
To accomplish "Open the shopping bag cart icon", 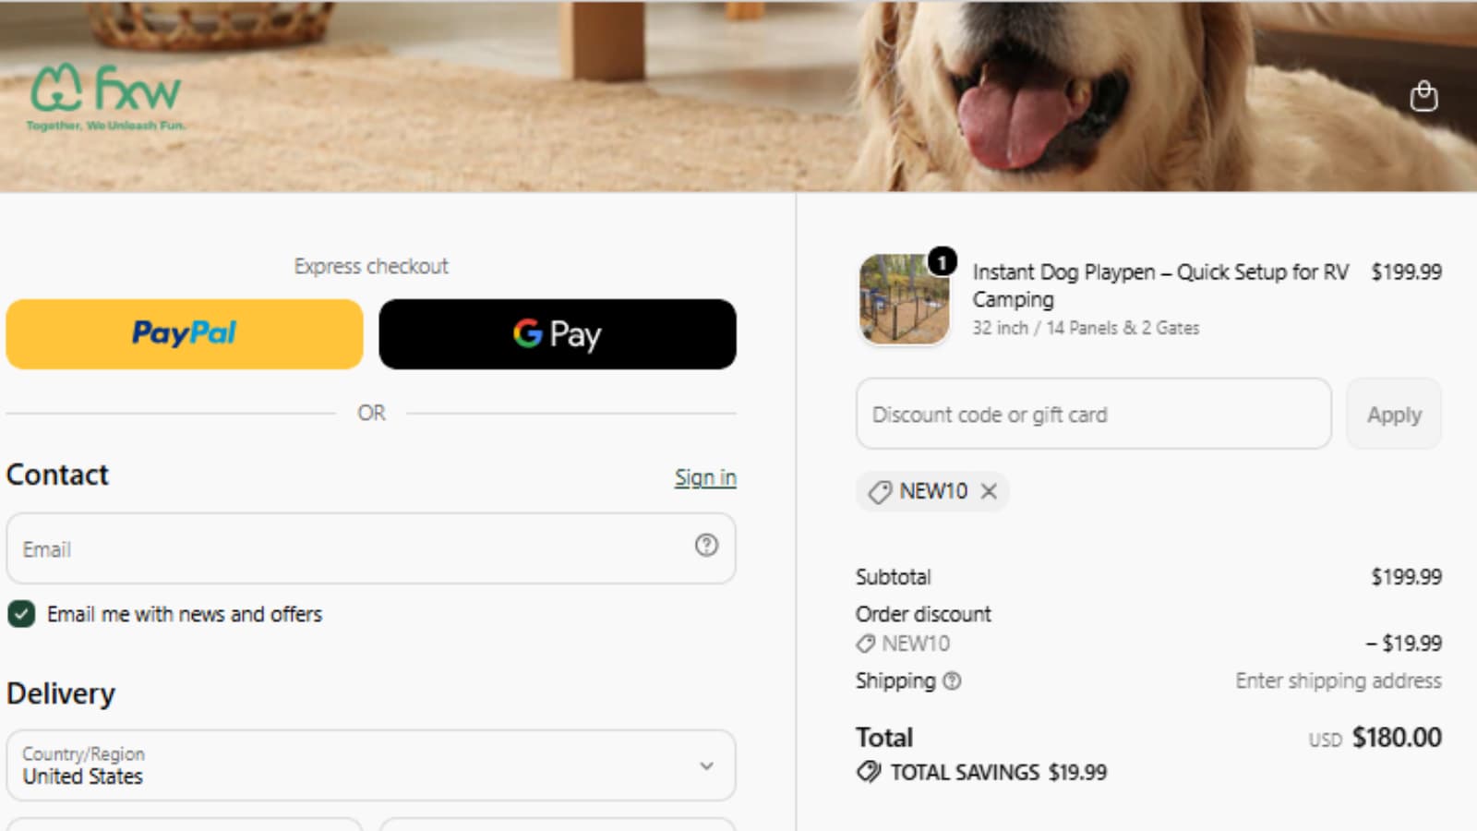I will click(x=1423, y=96).
